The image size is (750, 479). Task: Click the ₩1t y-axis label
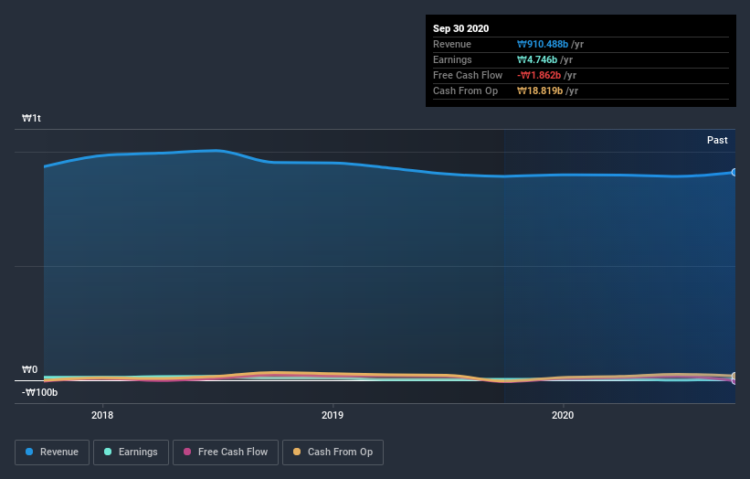[x=32, y=118]
